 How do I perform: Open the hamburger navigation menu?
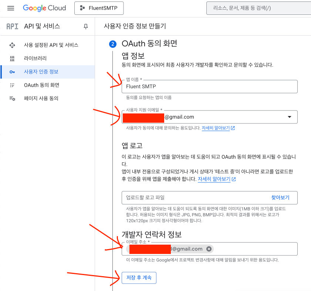11,8
